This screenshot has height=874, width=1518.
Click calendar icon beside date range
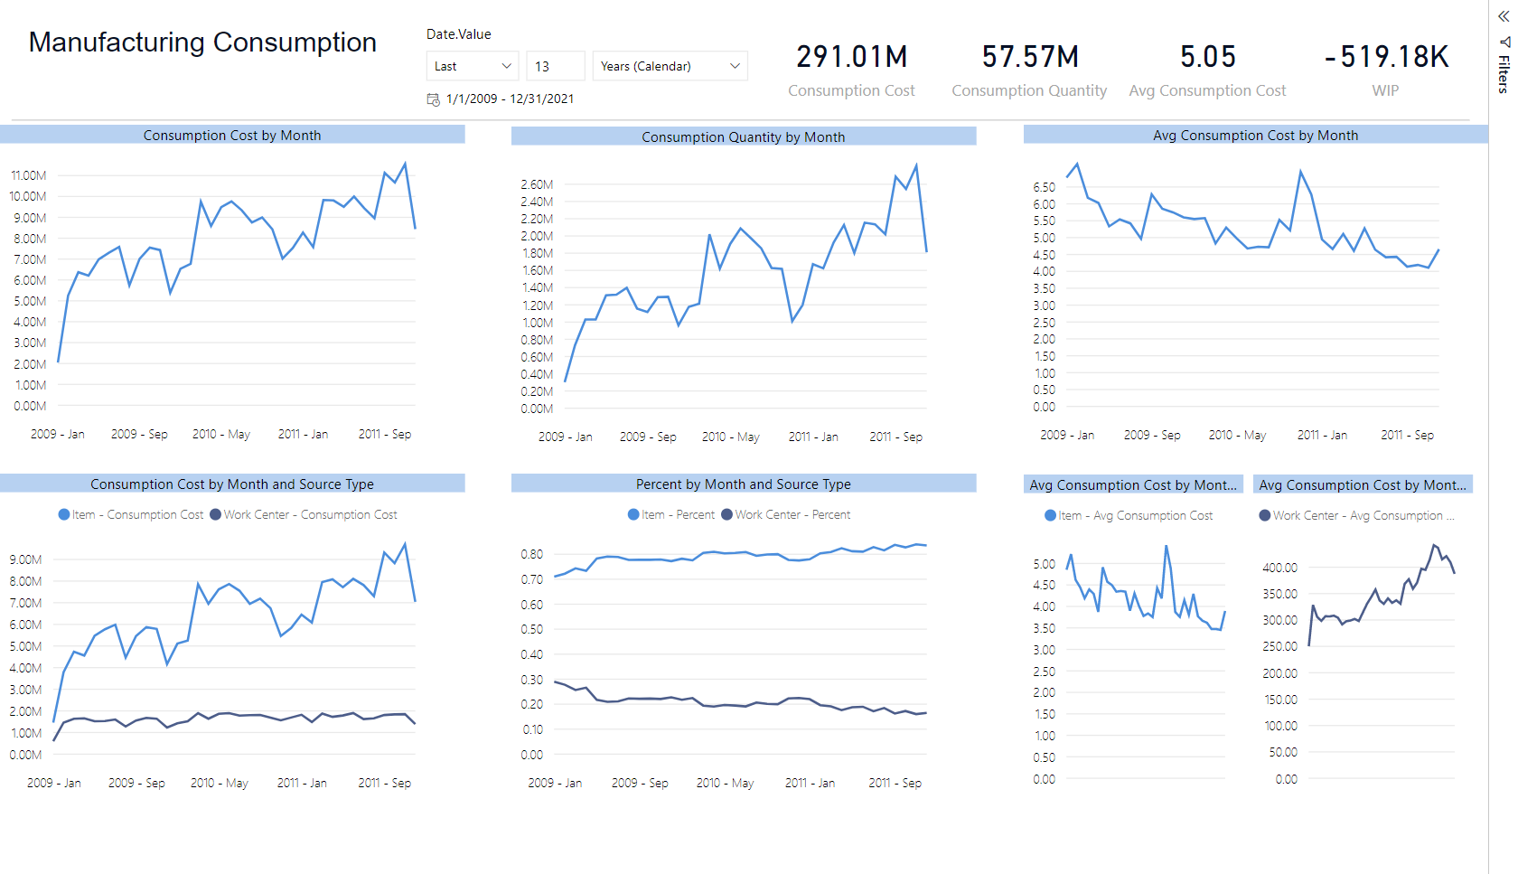(434, 99)
